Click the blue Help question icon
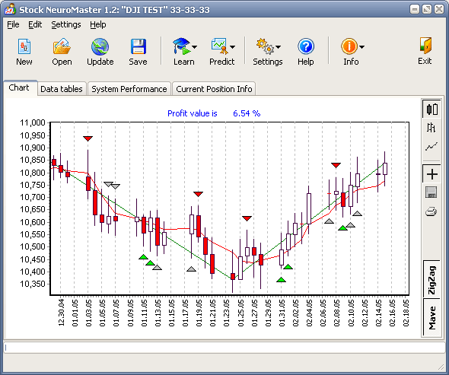Screen dimensions: 449x375 pyautogui.click(x=305, y=46)
